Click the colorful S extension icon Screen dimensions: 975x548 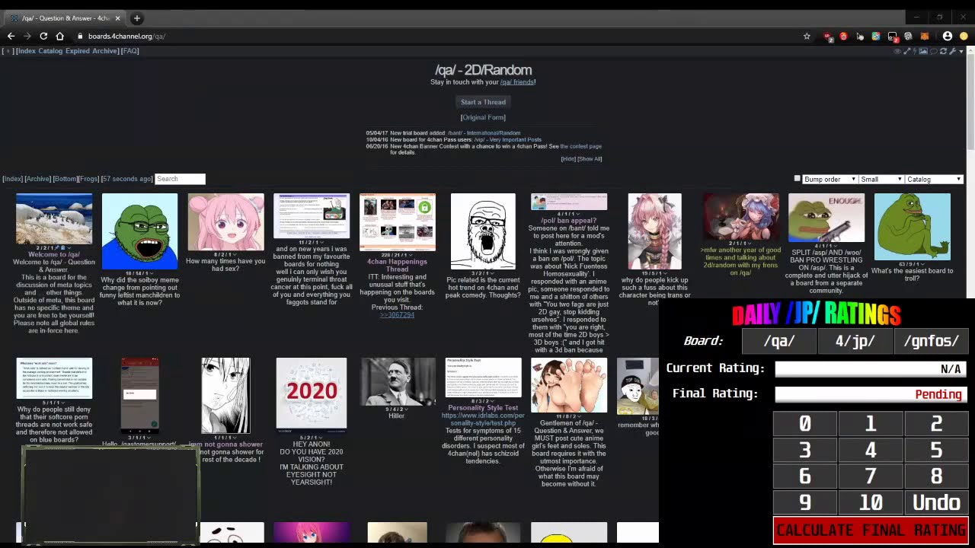click(x=876, y=36)
